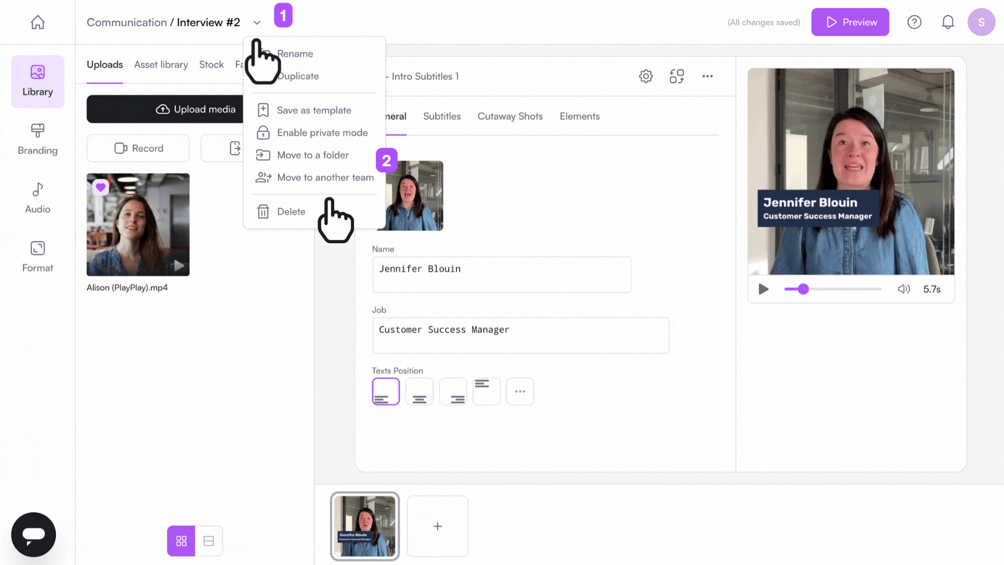Click the Name field with Jennifer Blouin
The image size is (1004, 565).
point(502,275)
